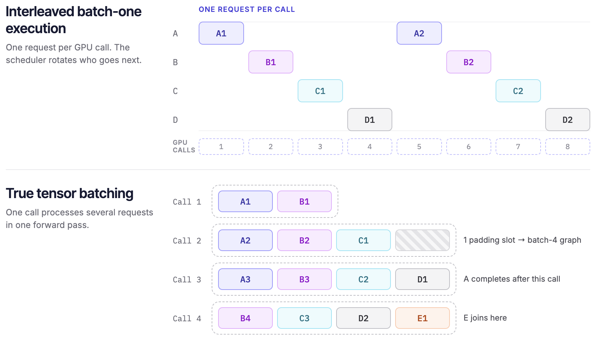The width and height of the screenshot is (596, 340).
Task: Click the A3 block in Call 3
Action: click(x=245, y=279)
